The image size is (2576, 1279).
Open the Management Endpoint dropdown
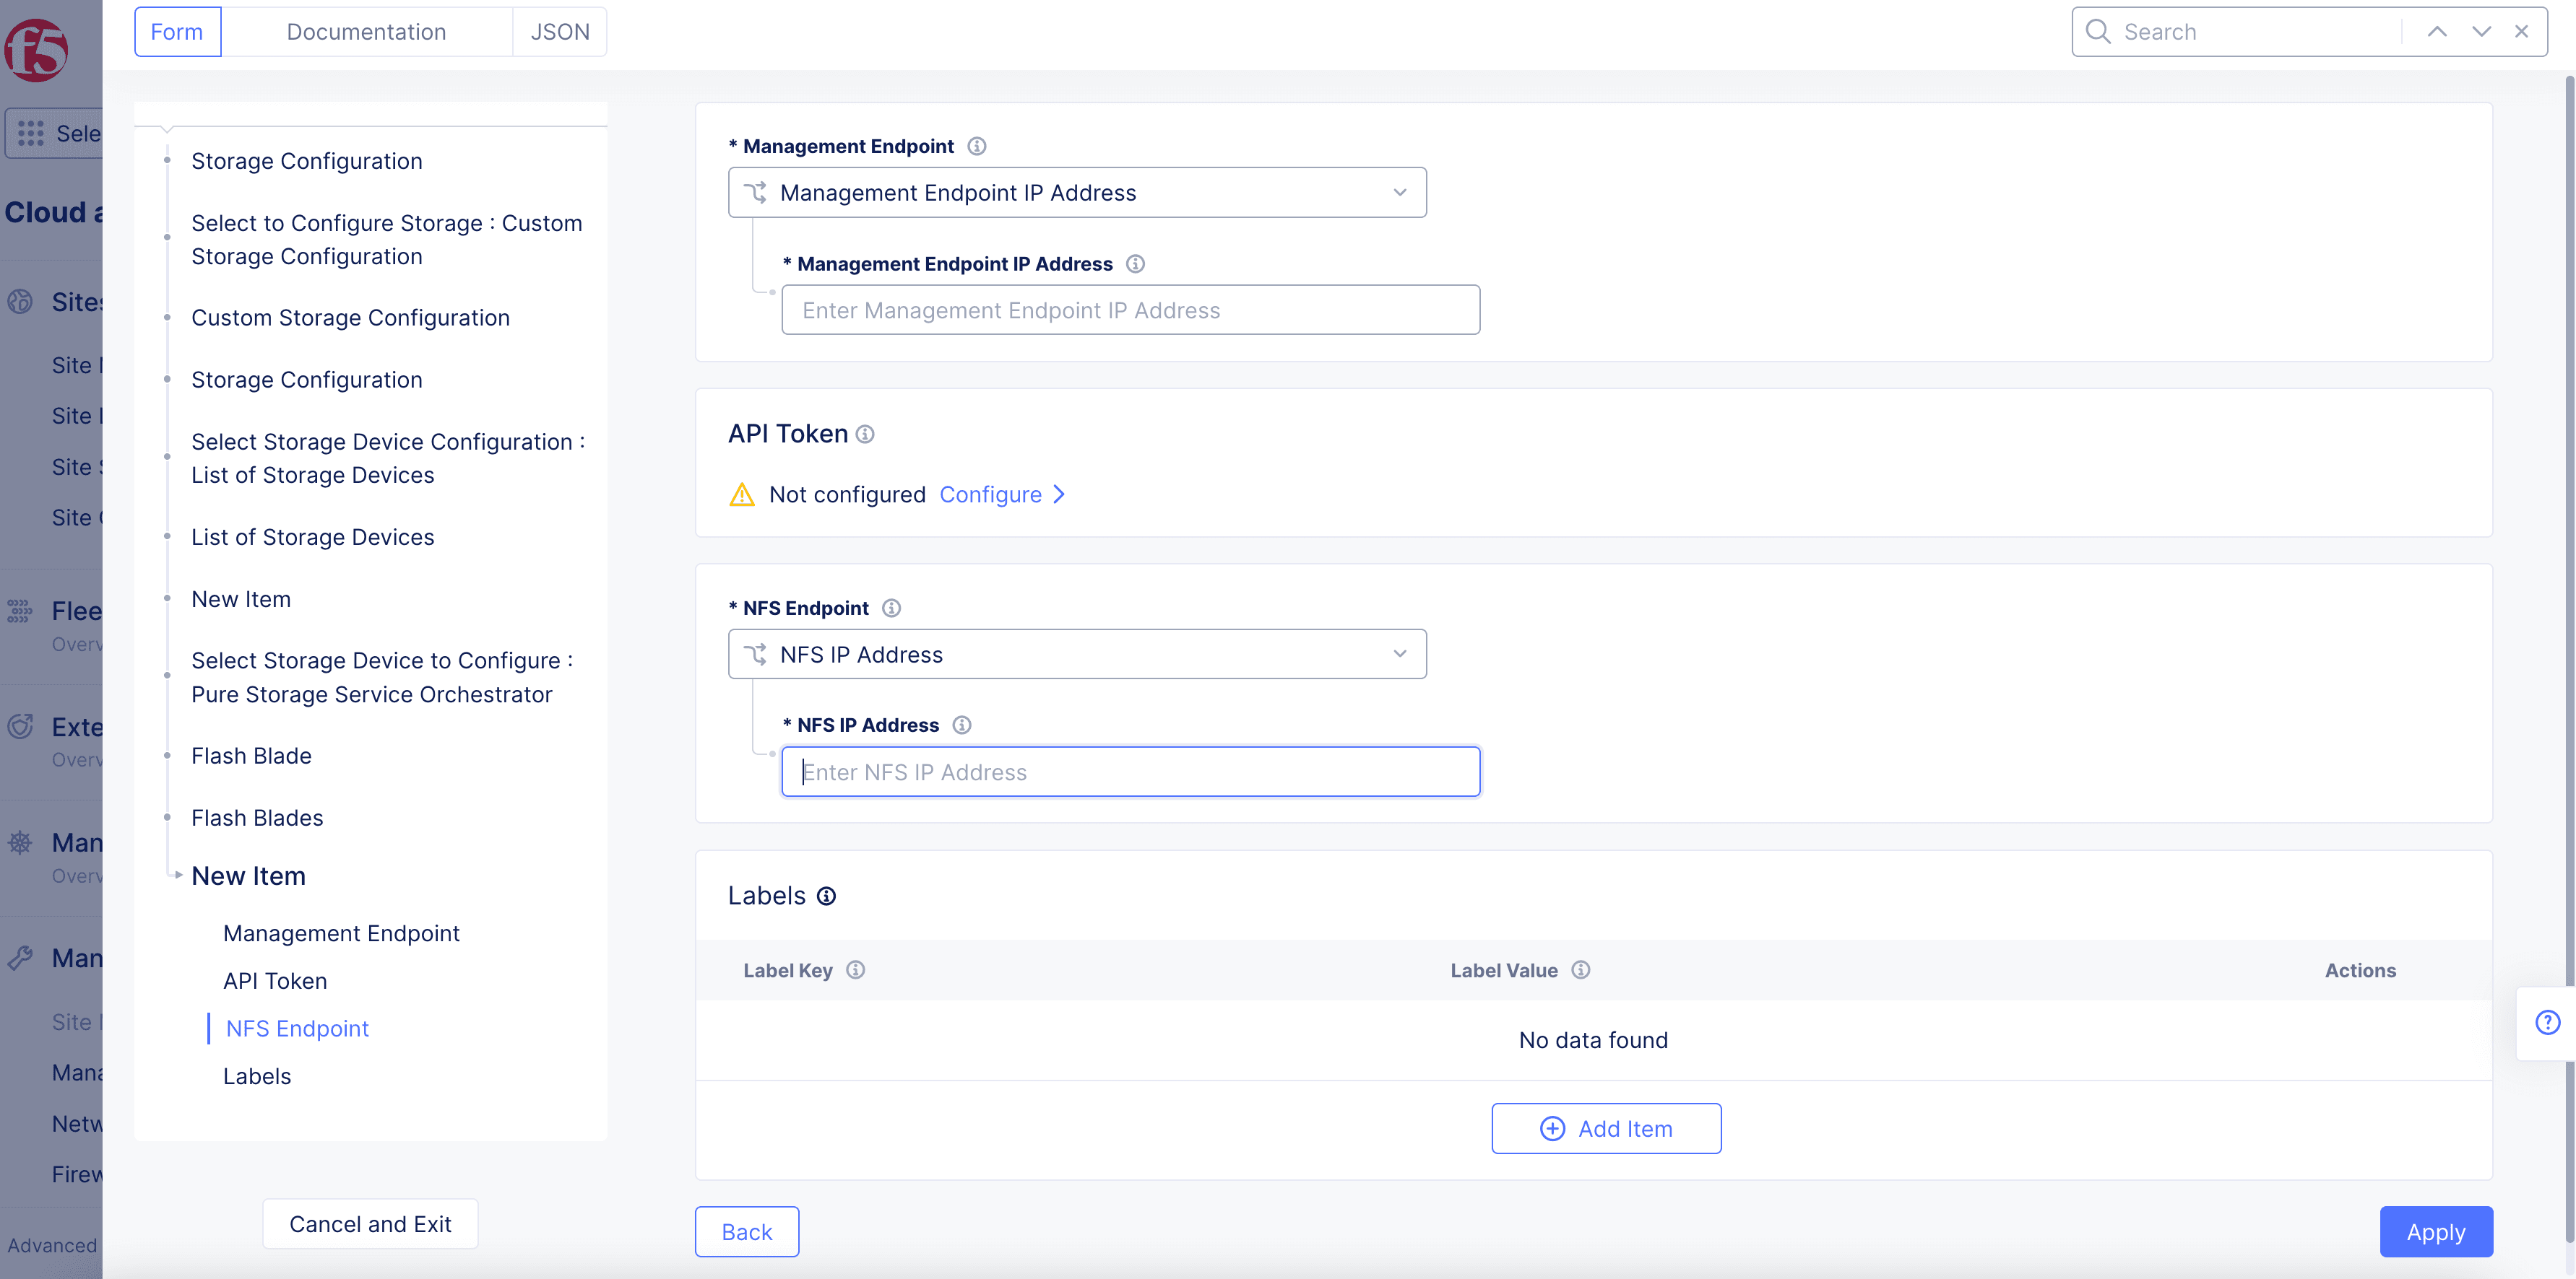click(1077, 193)
